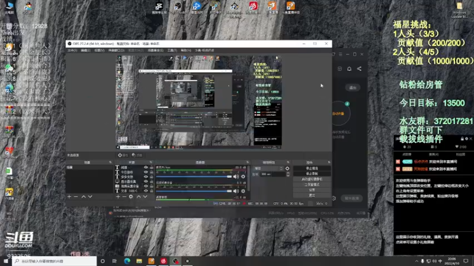Image resolution: width=474 pixels, height=266 pixels.
Task: Open the hamburger menu icon in the Douyu window
Action: [340, 54]
